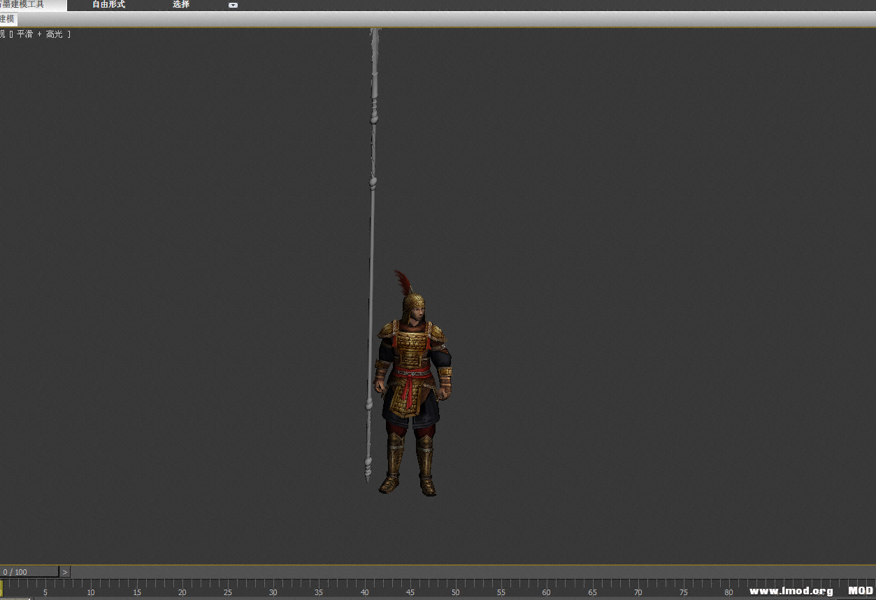The width and height of the screenshot is (876, 600).
Task: Expand the 建模 panel in ribbon
Action: [8, 19]
